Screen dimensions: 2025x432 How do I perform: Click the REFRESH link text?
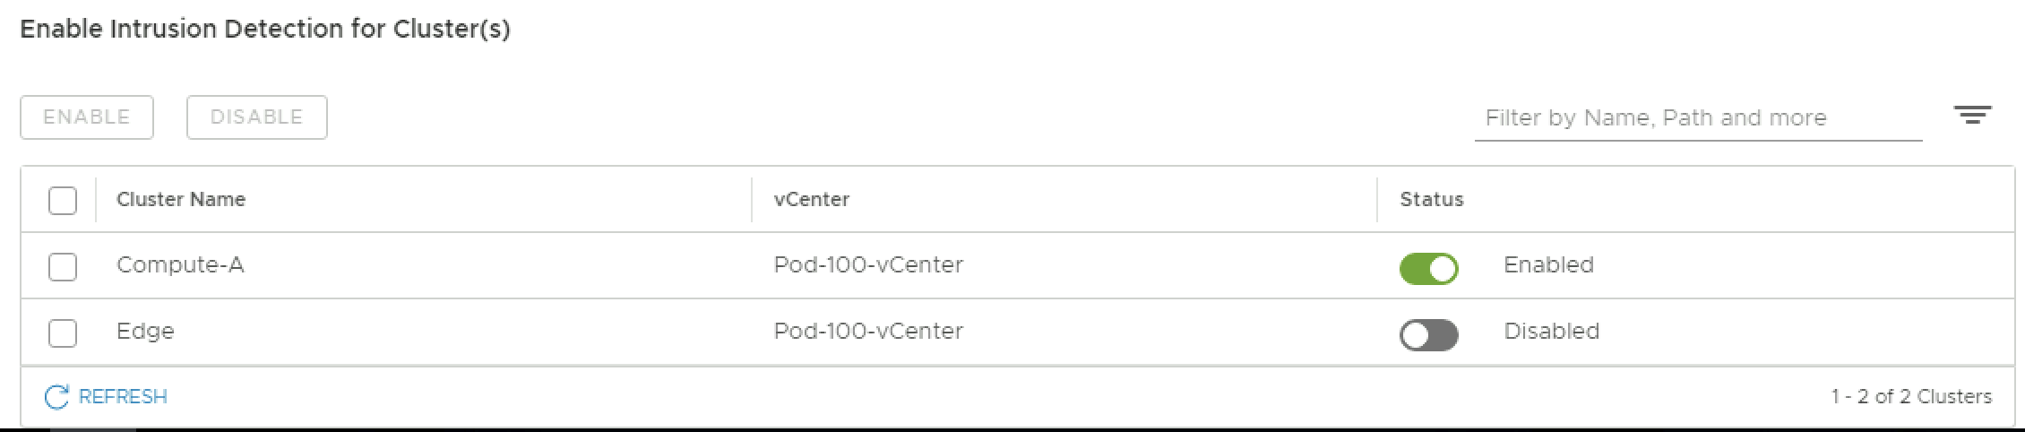(123, 397)
